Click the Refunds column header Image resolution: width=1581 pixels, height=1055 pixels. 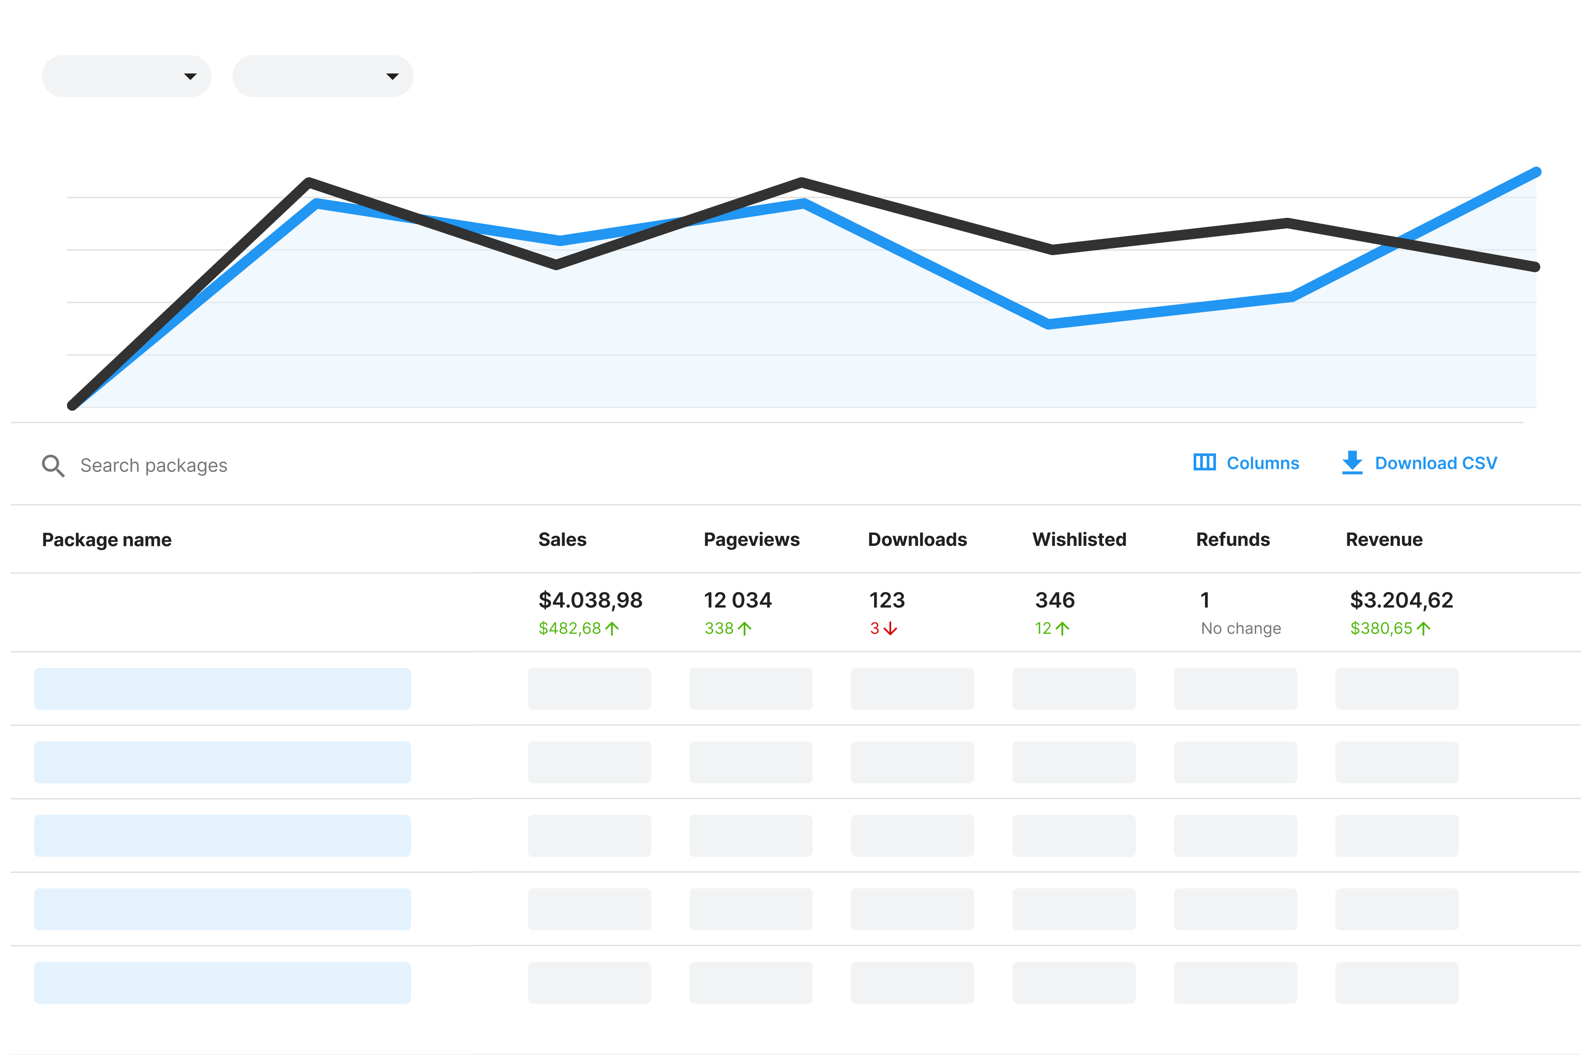point(1233,539)
